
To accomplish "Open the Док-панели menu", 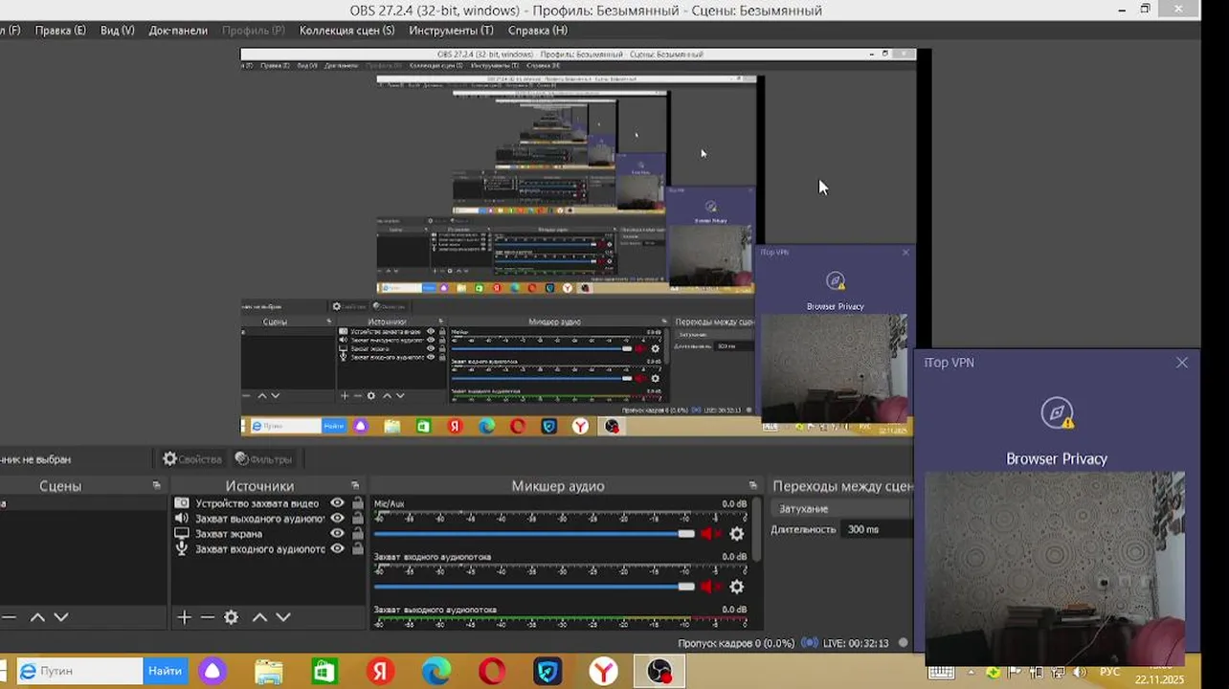I will [x=178, y=31].
